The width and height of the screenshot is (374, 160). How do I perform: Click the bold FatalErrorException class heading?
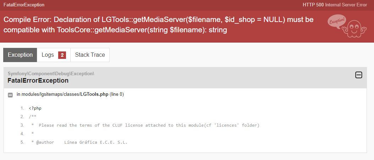click(x=38, y=81)
